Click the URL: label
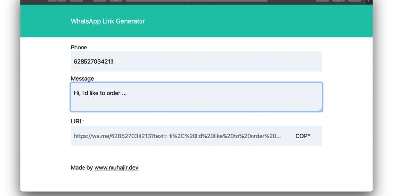 point(78,121)
